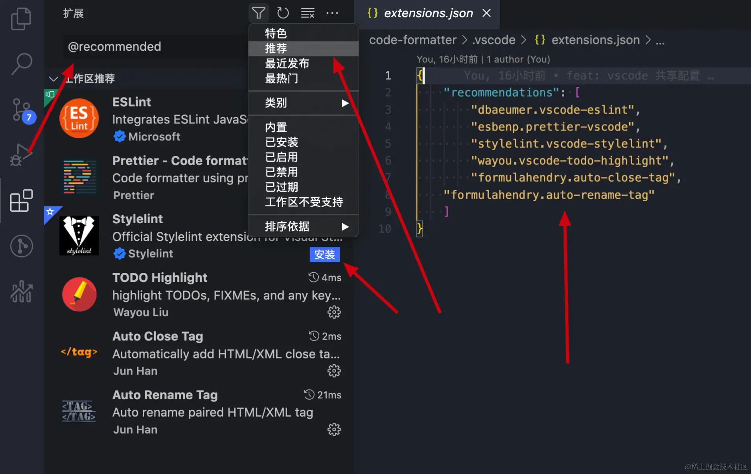Click "esbenp.prettier-vscode" string in editor
Image resolution: width=751 pixels, height=474 pixels.
tap(552, 127)
